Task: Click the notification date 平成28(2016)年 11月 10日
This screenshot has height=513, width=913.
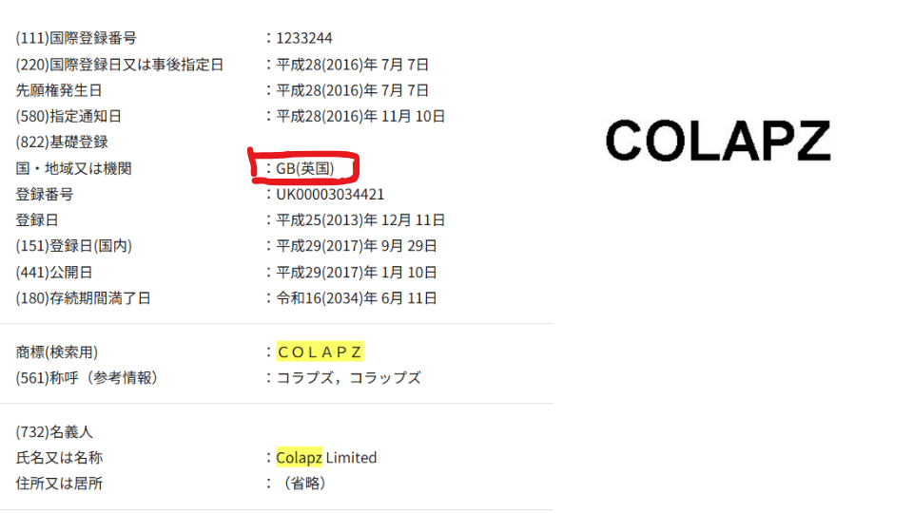Action: point(360,117)
